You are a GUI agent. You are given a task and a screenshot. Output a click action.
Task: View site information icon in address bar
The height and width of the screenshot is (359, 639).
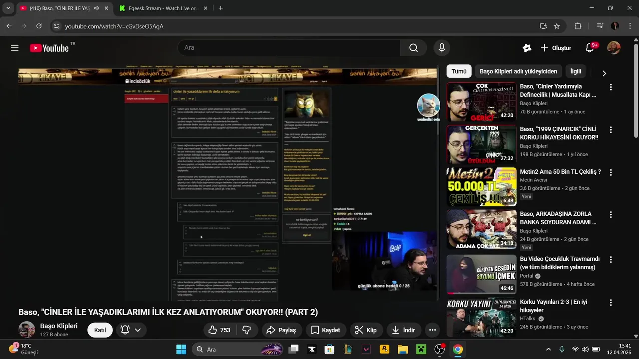(56, 26)
